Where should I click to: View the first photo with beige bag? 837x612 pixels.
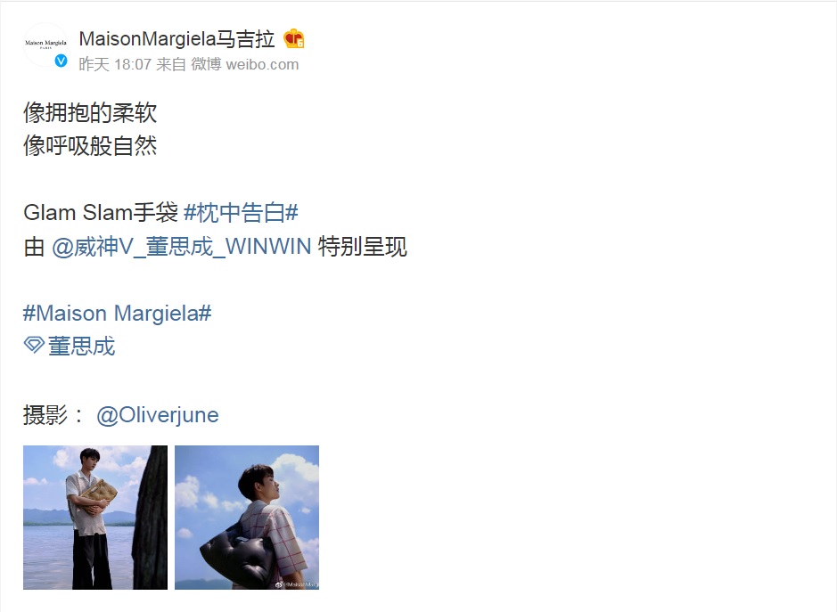point(95,518)
